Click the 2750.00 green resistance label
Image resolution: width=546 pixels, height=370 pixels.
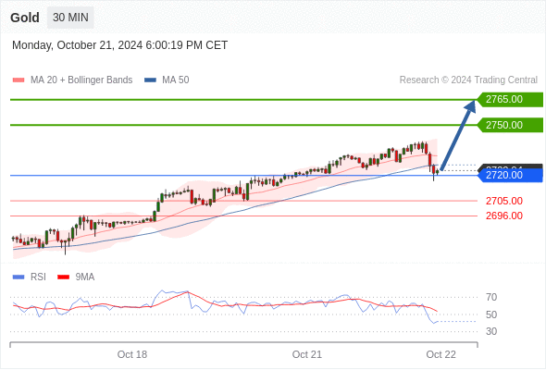[x=510, y=125]
